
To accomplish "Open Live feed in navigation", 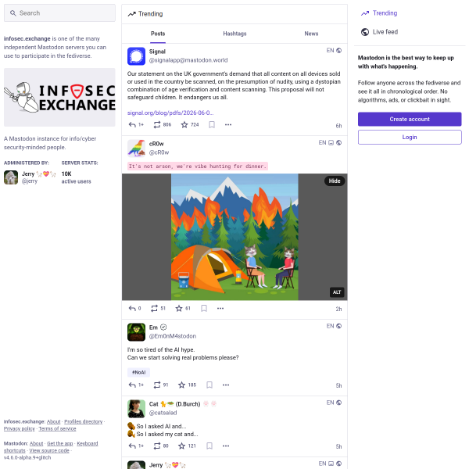I will point(379,32).
